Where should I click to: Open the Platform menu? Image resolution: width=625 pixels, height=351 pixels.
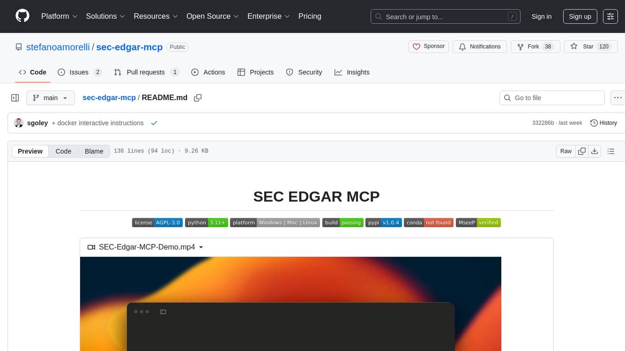59,16
